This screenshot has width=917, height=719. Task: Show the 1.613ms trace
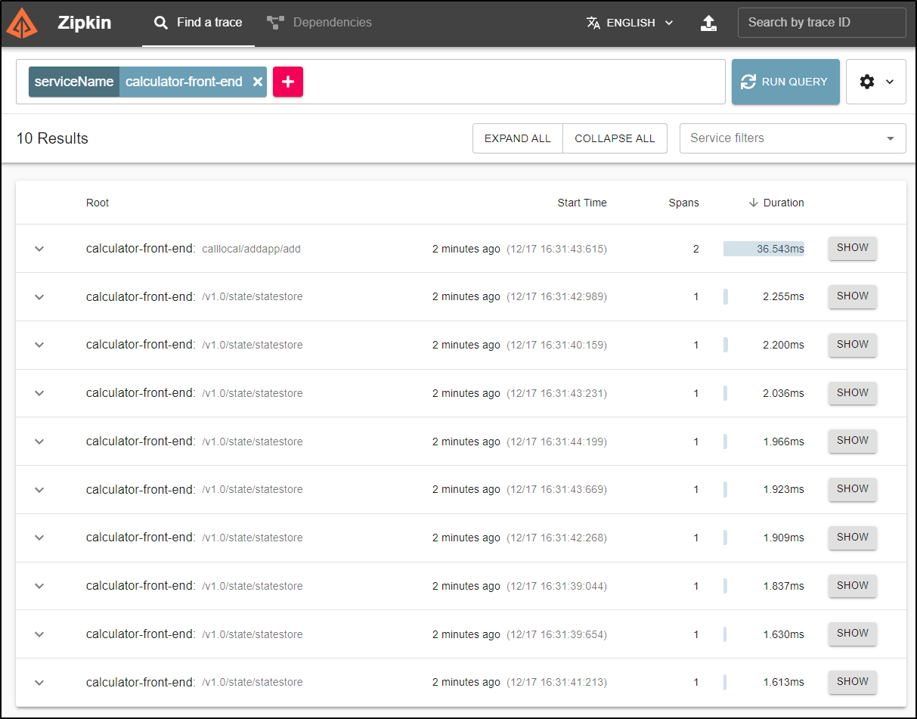pyautogui.click(x=853, y=682)
